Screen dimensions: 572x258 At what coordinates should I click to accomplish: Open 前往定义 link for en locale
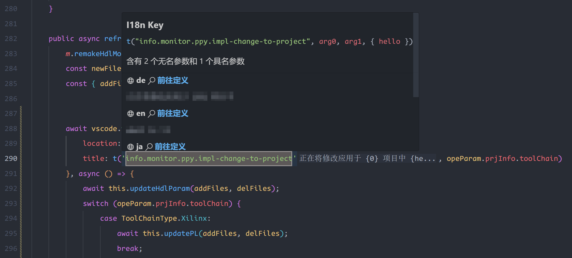(173, 113)
